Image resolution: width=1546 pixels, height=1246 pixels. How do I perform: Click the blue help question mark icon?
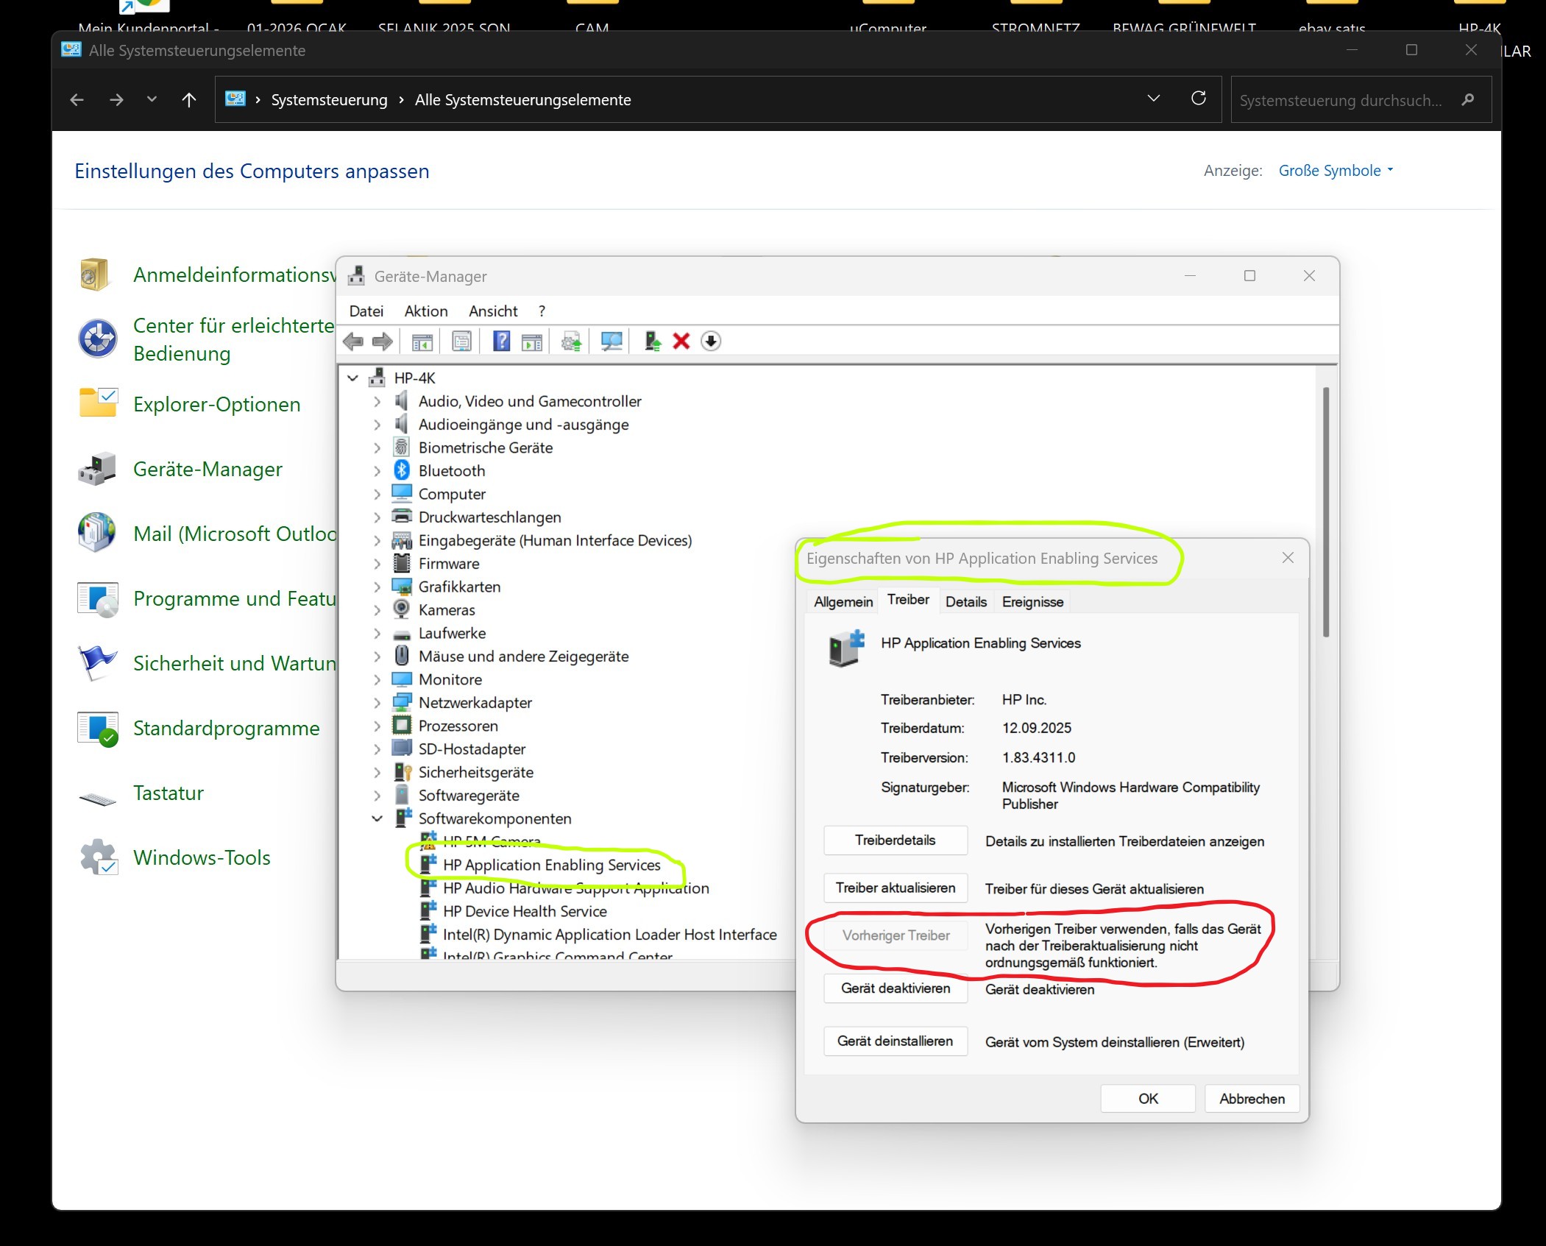coord(501,341)
